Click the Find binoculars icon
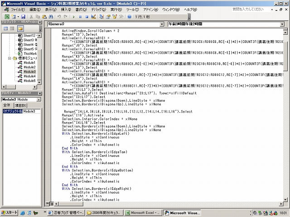The image size is (290, 217). 51,17
